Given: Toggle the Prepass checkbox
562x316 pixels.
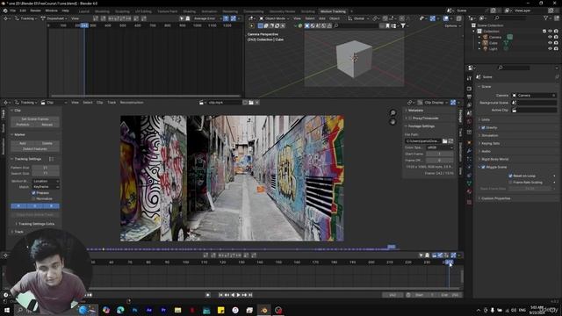Looking at the screenshot, I should (33, 193).
